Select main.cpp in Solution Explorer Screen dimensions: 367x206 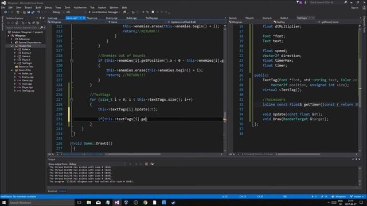coord(27,84)
